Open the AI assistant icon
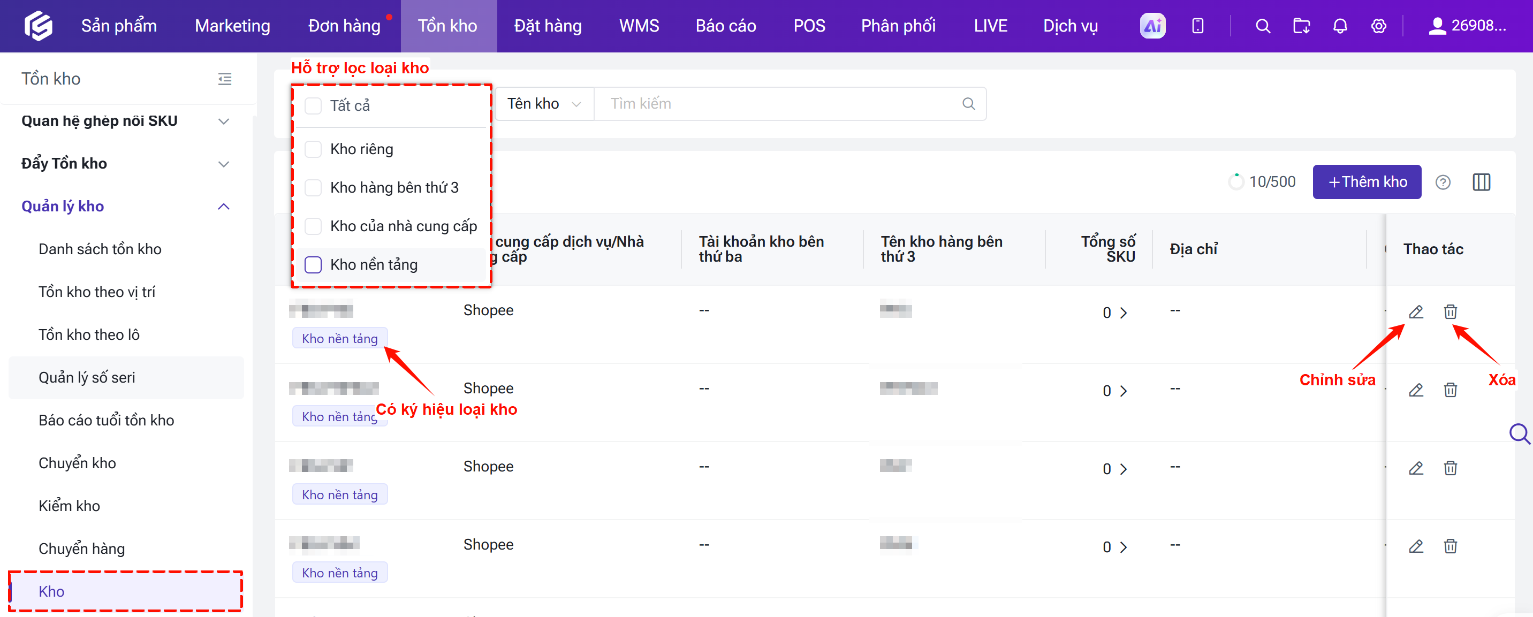 coord(1152,26)
